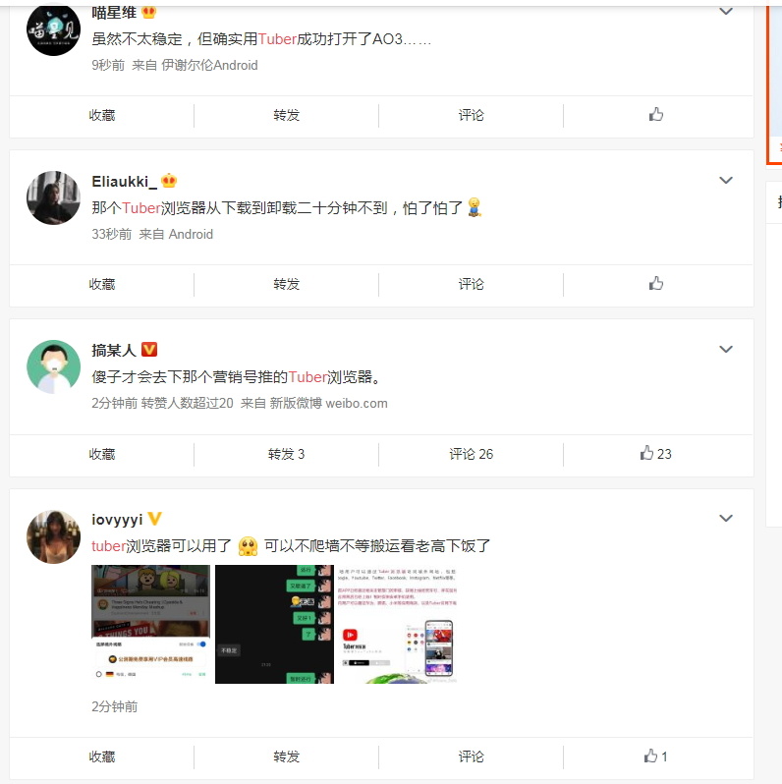Image resolution: width=782 pixels, height=784 pixels.
Task: Click 转发 3 on 搞某人's post
Action: (x=286, y=454)
